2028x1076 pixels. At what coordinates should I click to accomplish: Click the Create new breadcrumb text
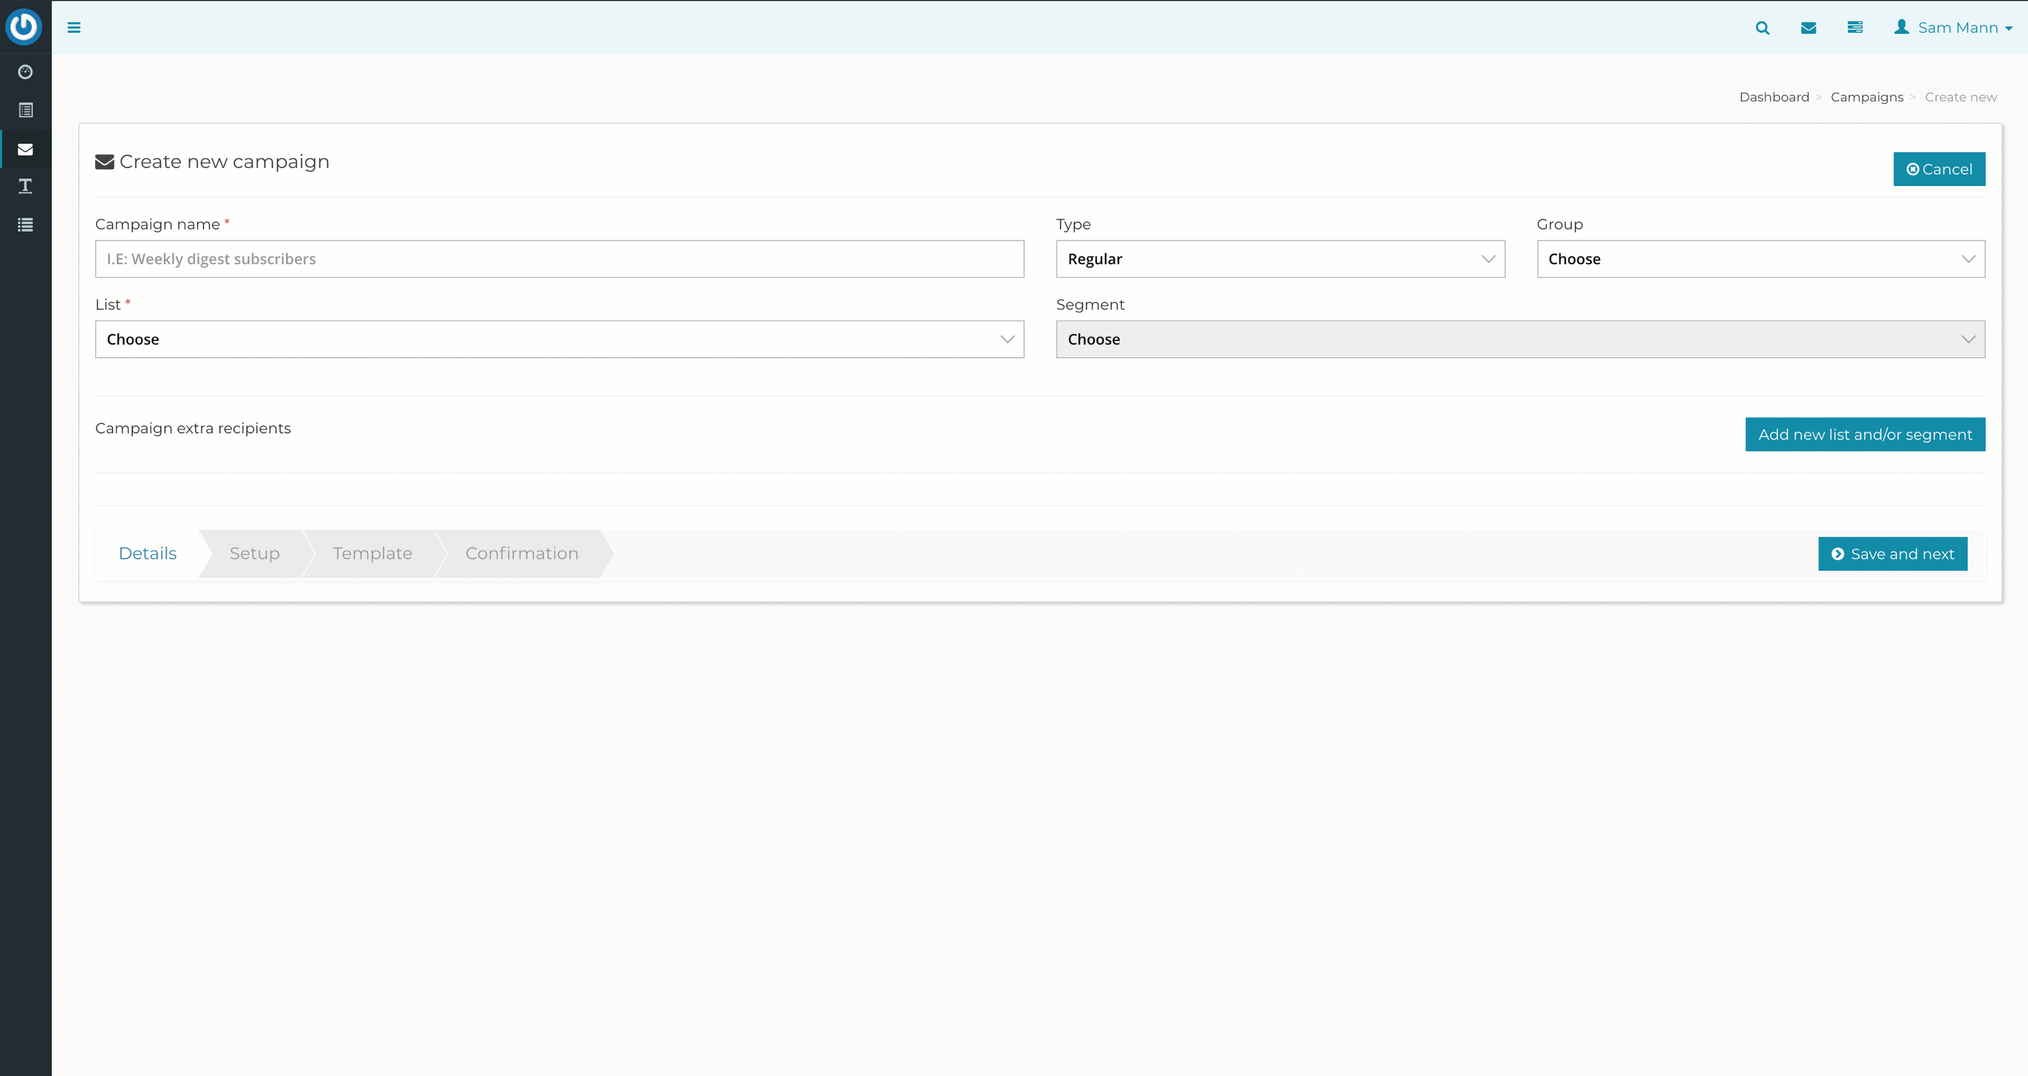tap(1960, 97)
